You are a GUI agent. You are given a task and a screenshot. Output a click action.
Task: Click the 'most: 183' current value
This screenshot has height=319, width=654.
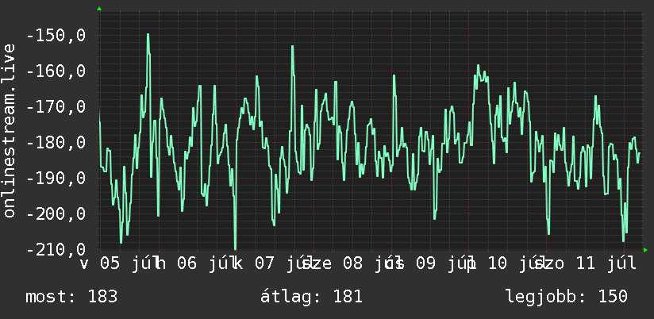[71, 297]
